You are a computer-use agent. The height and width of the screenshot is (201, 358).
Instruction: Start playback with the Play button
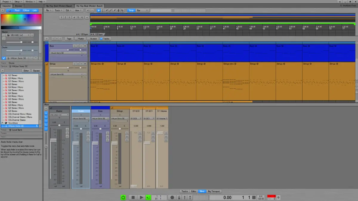(141, 197)
